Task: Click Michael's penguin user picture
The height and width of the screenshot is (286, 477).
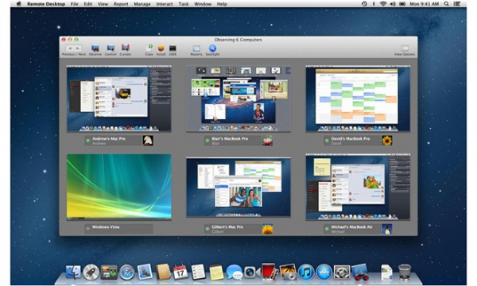Action: point(386,229)
